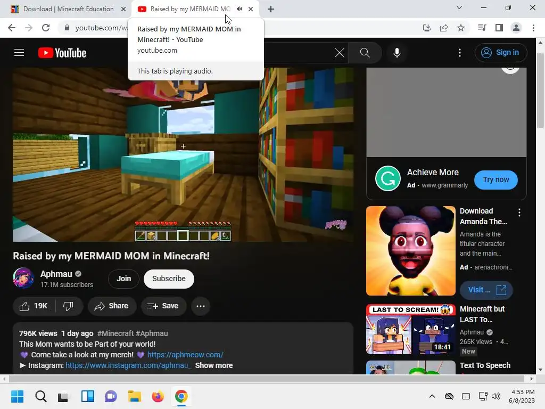This screenshot has height=409, width=545.
Task: Open the Aphmau channel avatar
Action: point(23,278)
